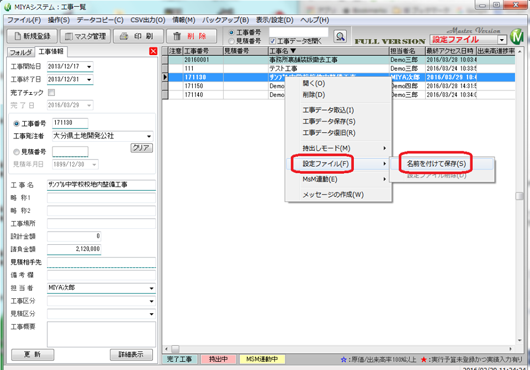Open the 見積年月日 date dropdown
The height and width of the screenshot is (370, 530).
pos(94,165)
